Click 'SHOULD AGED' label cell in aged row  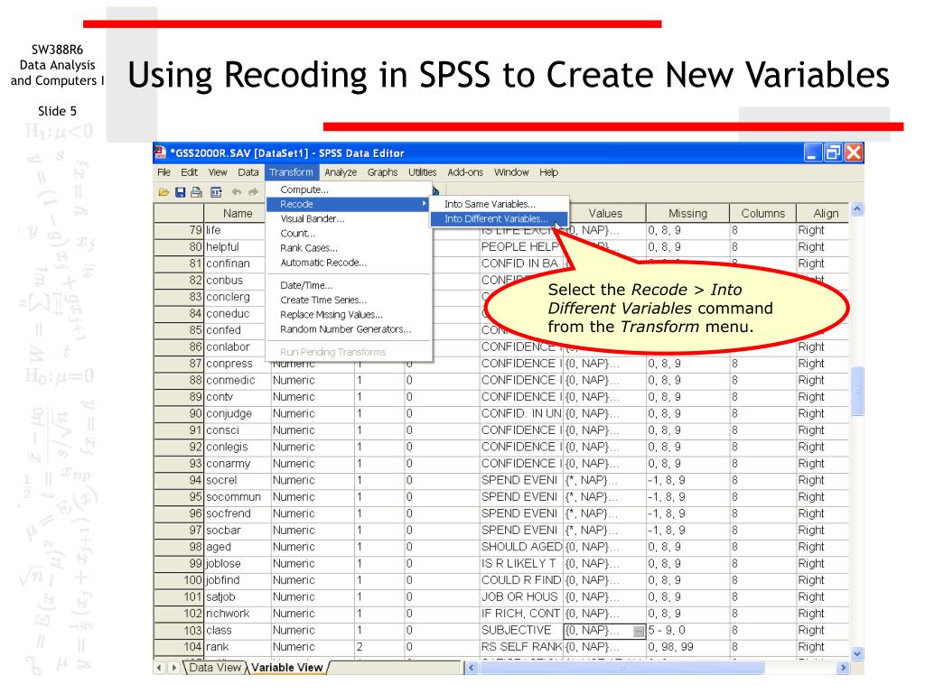[x=521, y=548]
